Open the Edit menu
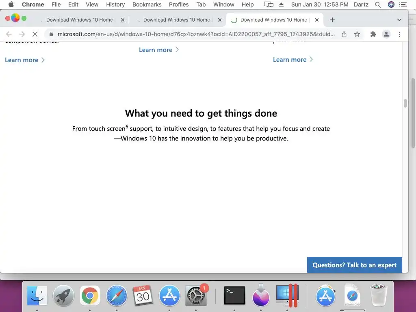 [73, 4]
